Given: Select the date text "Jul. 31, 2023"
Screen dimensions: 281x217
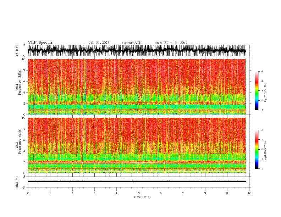Looking at the screenshot, I should tap(99, 43).
